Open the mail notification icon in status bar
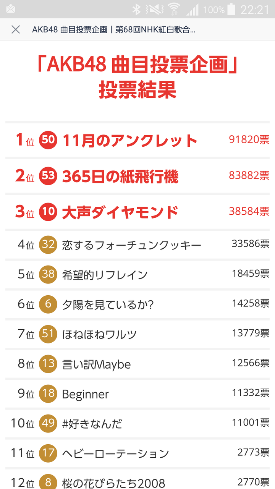 coord(10,9)
